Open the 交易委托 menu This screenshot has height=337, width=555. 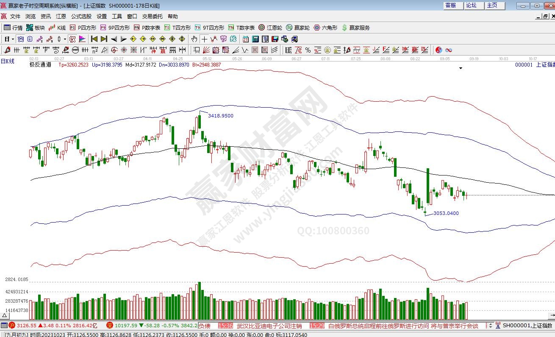click(x=152, y=17)
